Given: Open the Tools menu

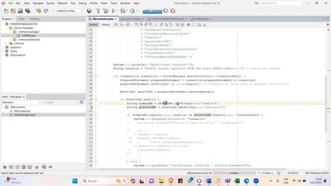Looking at the screenshot, I should click(x=114, y=3).
